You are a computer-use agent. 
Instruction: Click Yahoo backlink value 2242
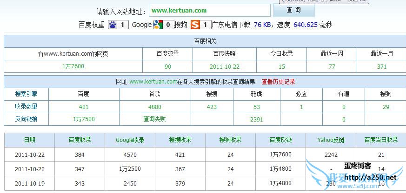tap(331, 154)
